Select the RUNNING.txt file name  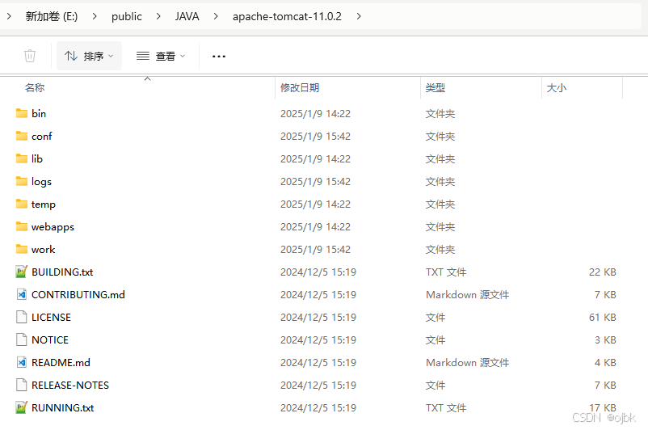click(x=63, y=407)
